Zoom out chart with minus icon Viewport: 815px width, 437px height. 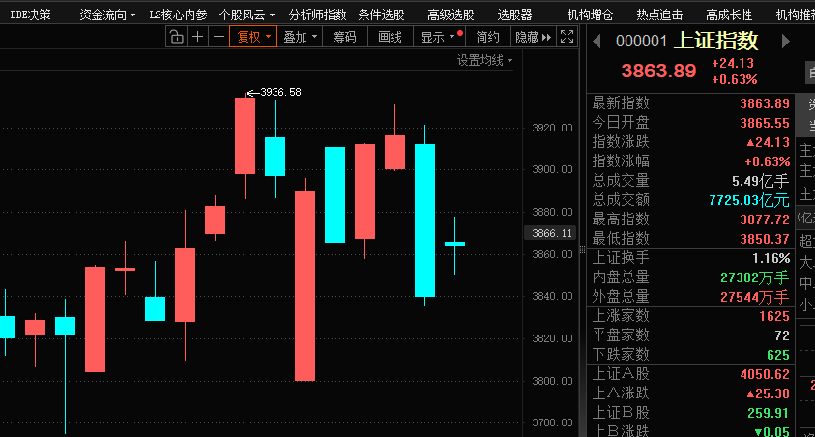coord(218,37)
